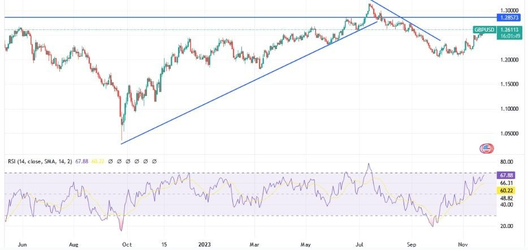Select the short descending blue trendline
Viewport: 528px width, 250px height.
pyautogui.click(x=405, y=20)
